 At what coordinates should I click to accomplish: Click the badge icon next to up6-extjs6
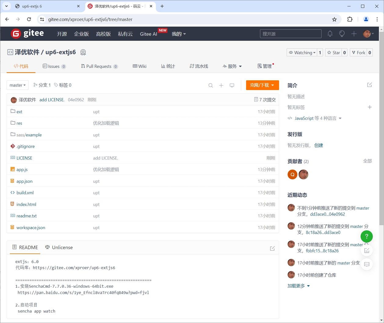coord(83,52)
